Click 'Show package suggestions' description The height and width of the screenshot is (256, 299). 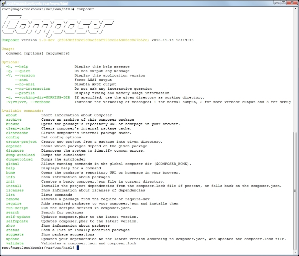pos(68,234)
